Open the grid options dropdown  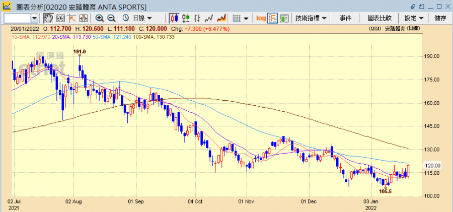pyautogui.click(x=241, y=18)
